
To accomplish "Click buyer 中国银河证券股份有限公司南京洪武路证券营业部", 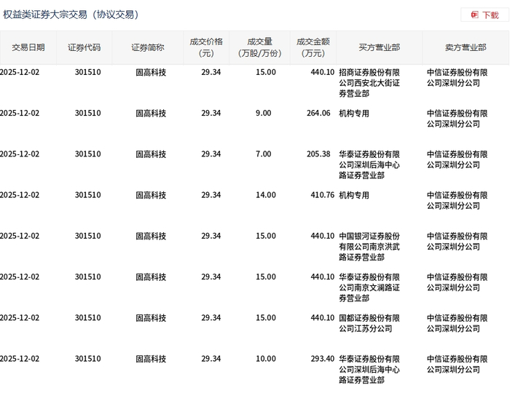I will (369, 247).
